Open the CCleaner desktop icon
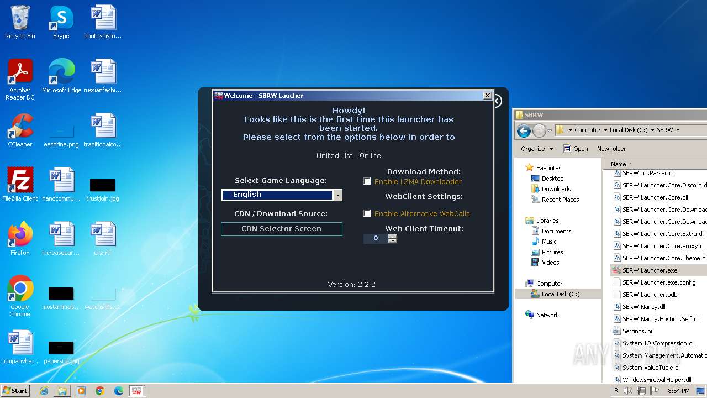The width and height of the screenshot is (707, 398). click(x=20, y=130)
